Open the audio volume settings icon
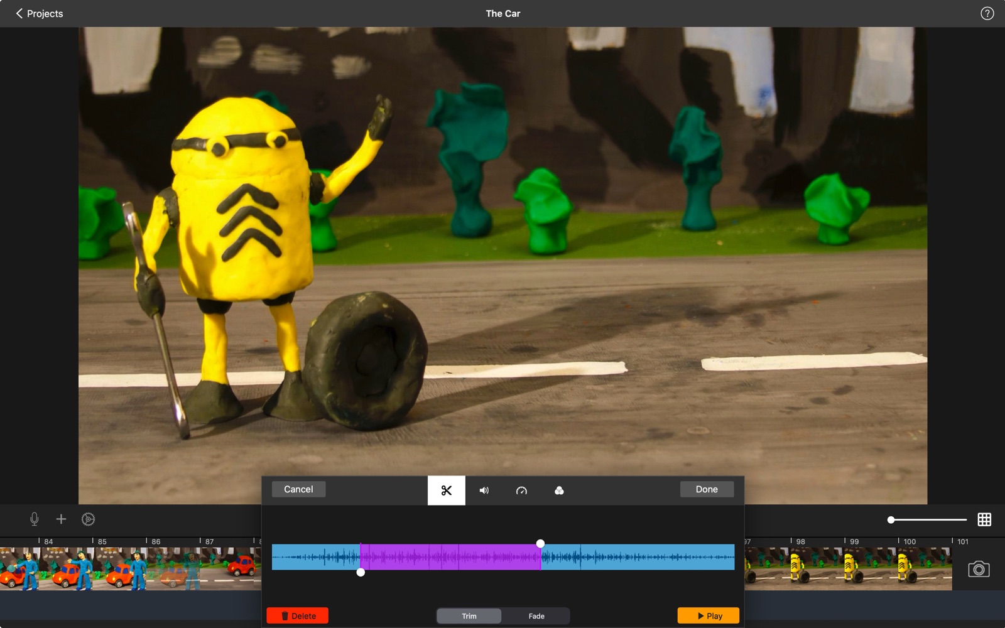The width and height of the screenshot is (1005, 628). tap(484, 490)
